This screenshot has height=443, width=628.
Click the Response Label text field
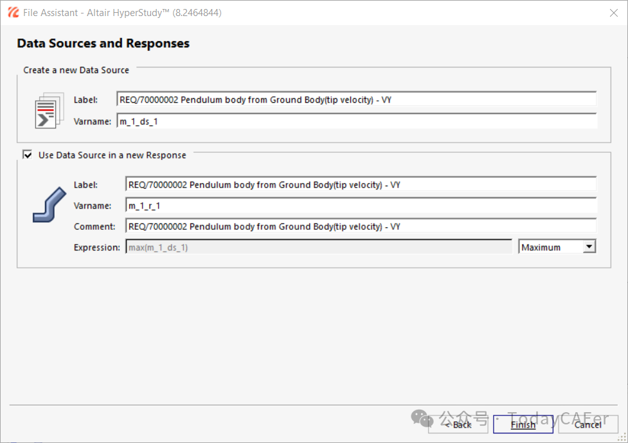click(361, 185)
